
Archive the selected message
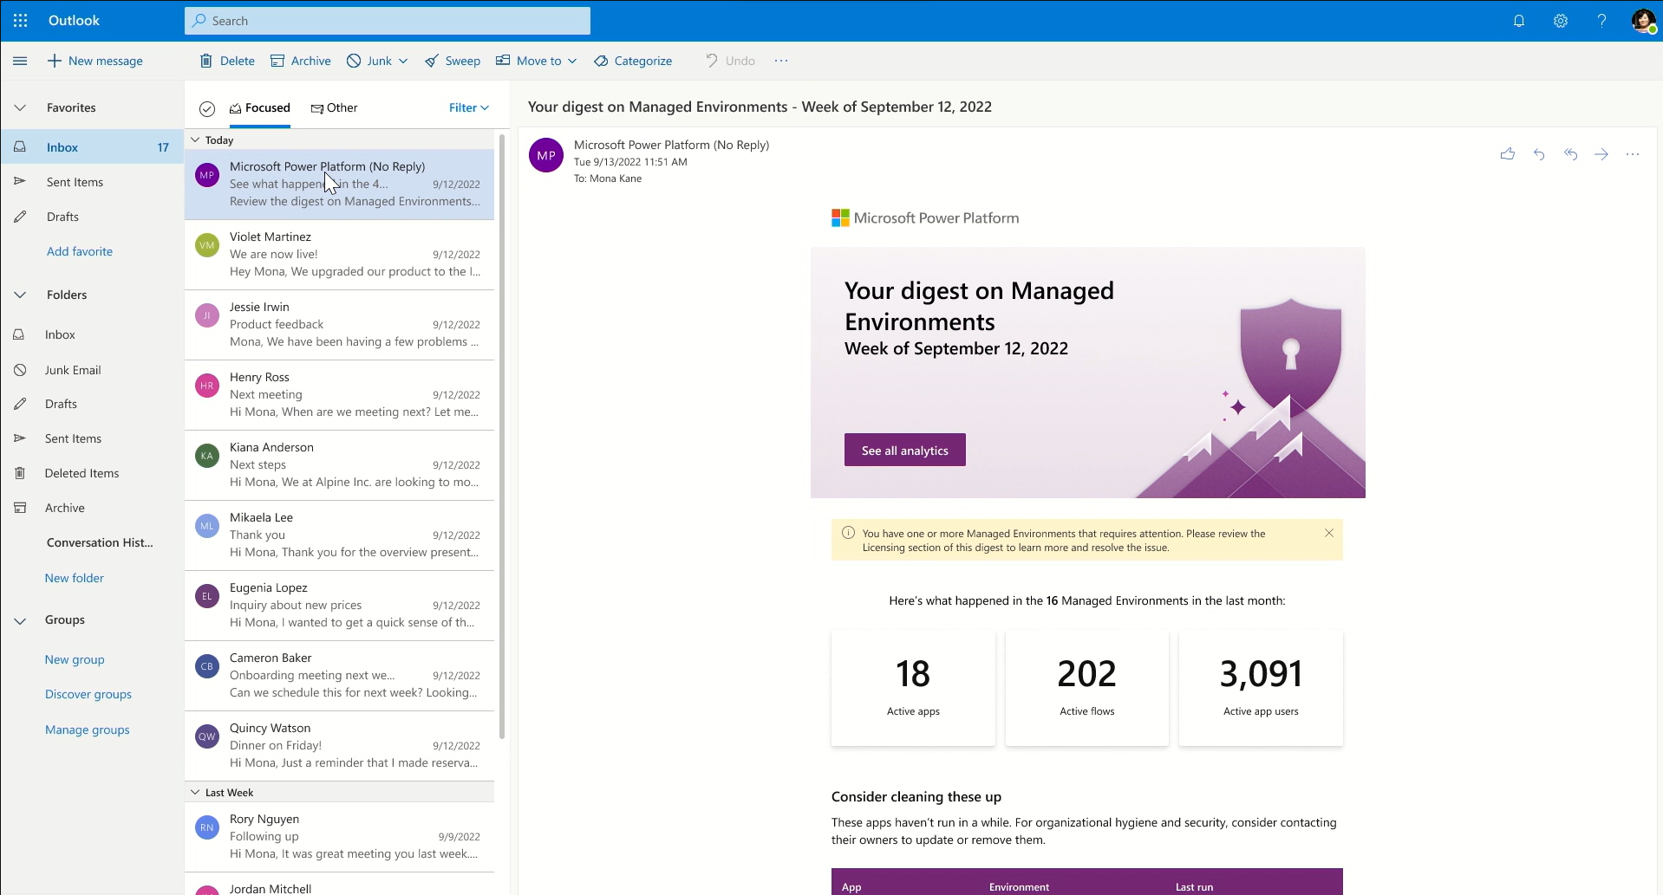(x=301, y=61)
